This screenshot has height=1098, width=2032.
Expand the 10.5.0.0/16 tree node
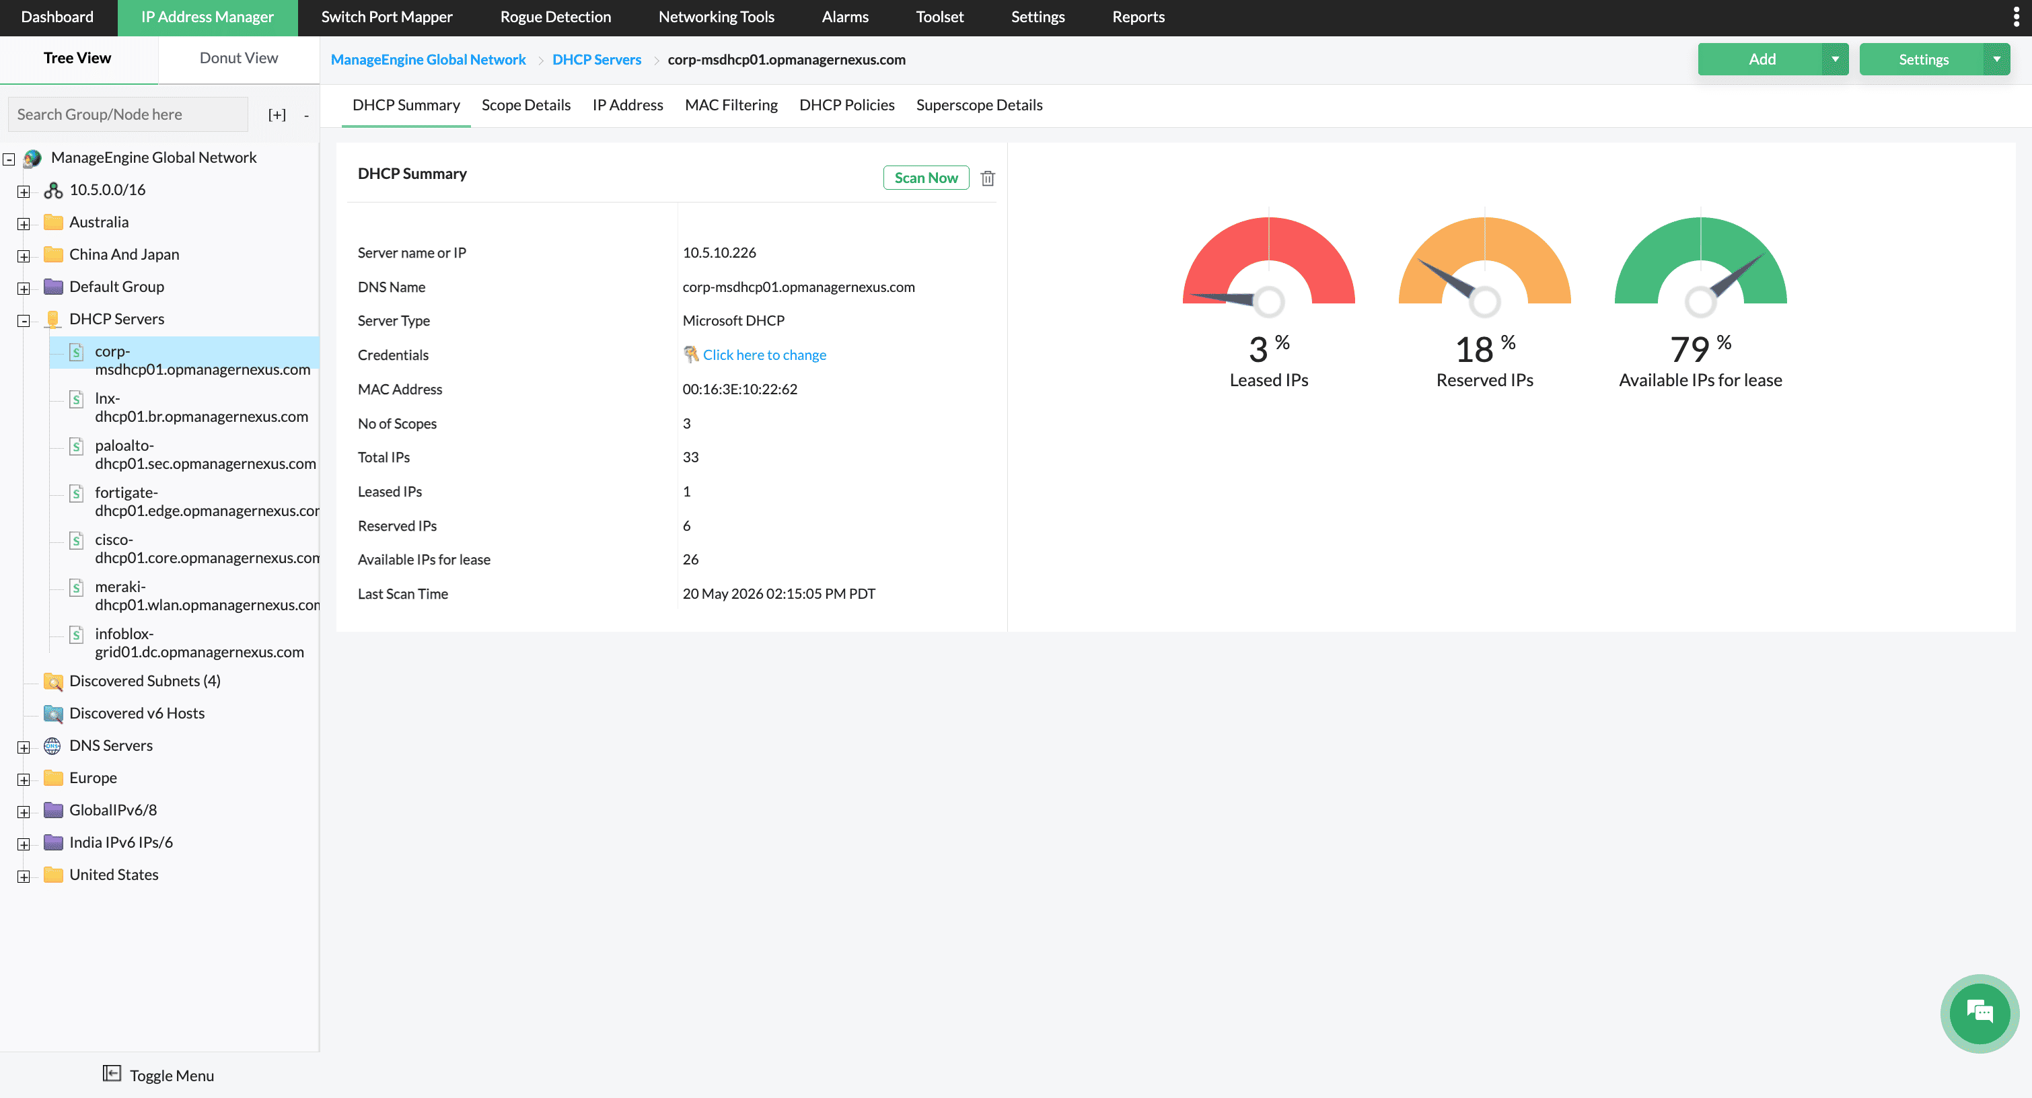click(x=24, y=192)
